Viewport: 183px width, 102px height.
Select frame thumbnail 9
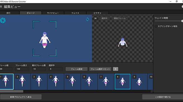[x=139, y=82]
